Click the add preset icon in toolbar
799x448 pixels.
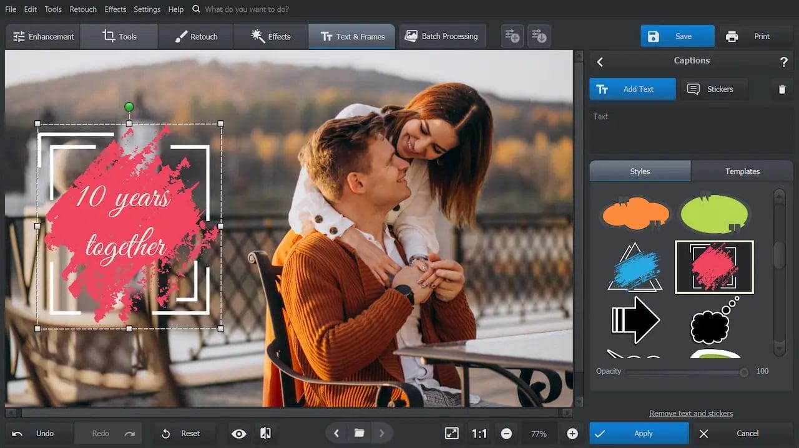click(x=512, y=37)
